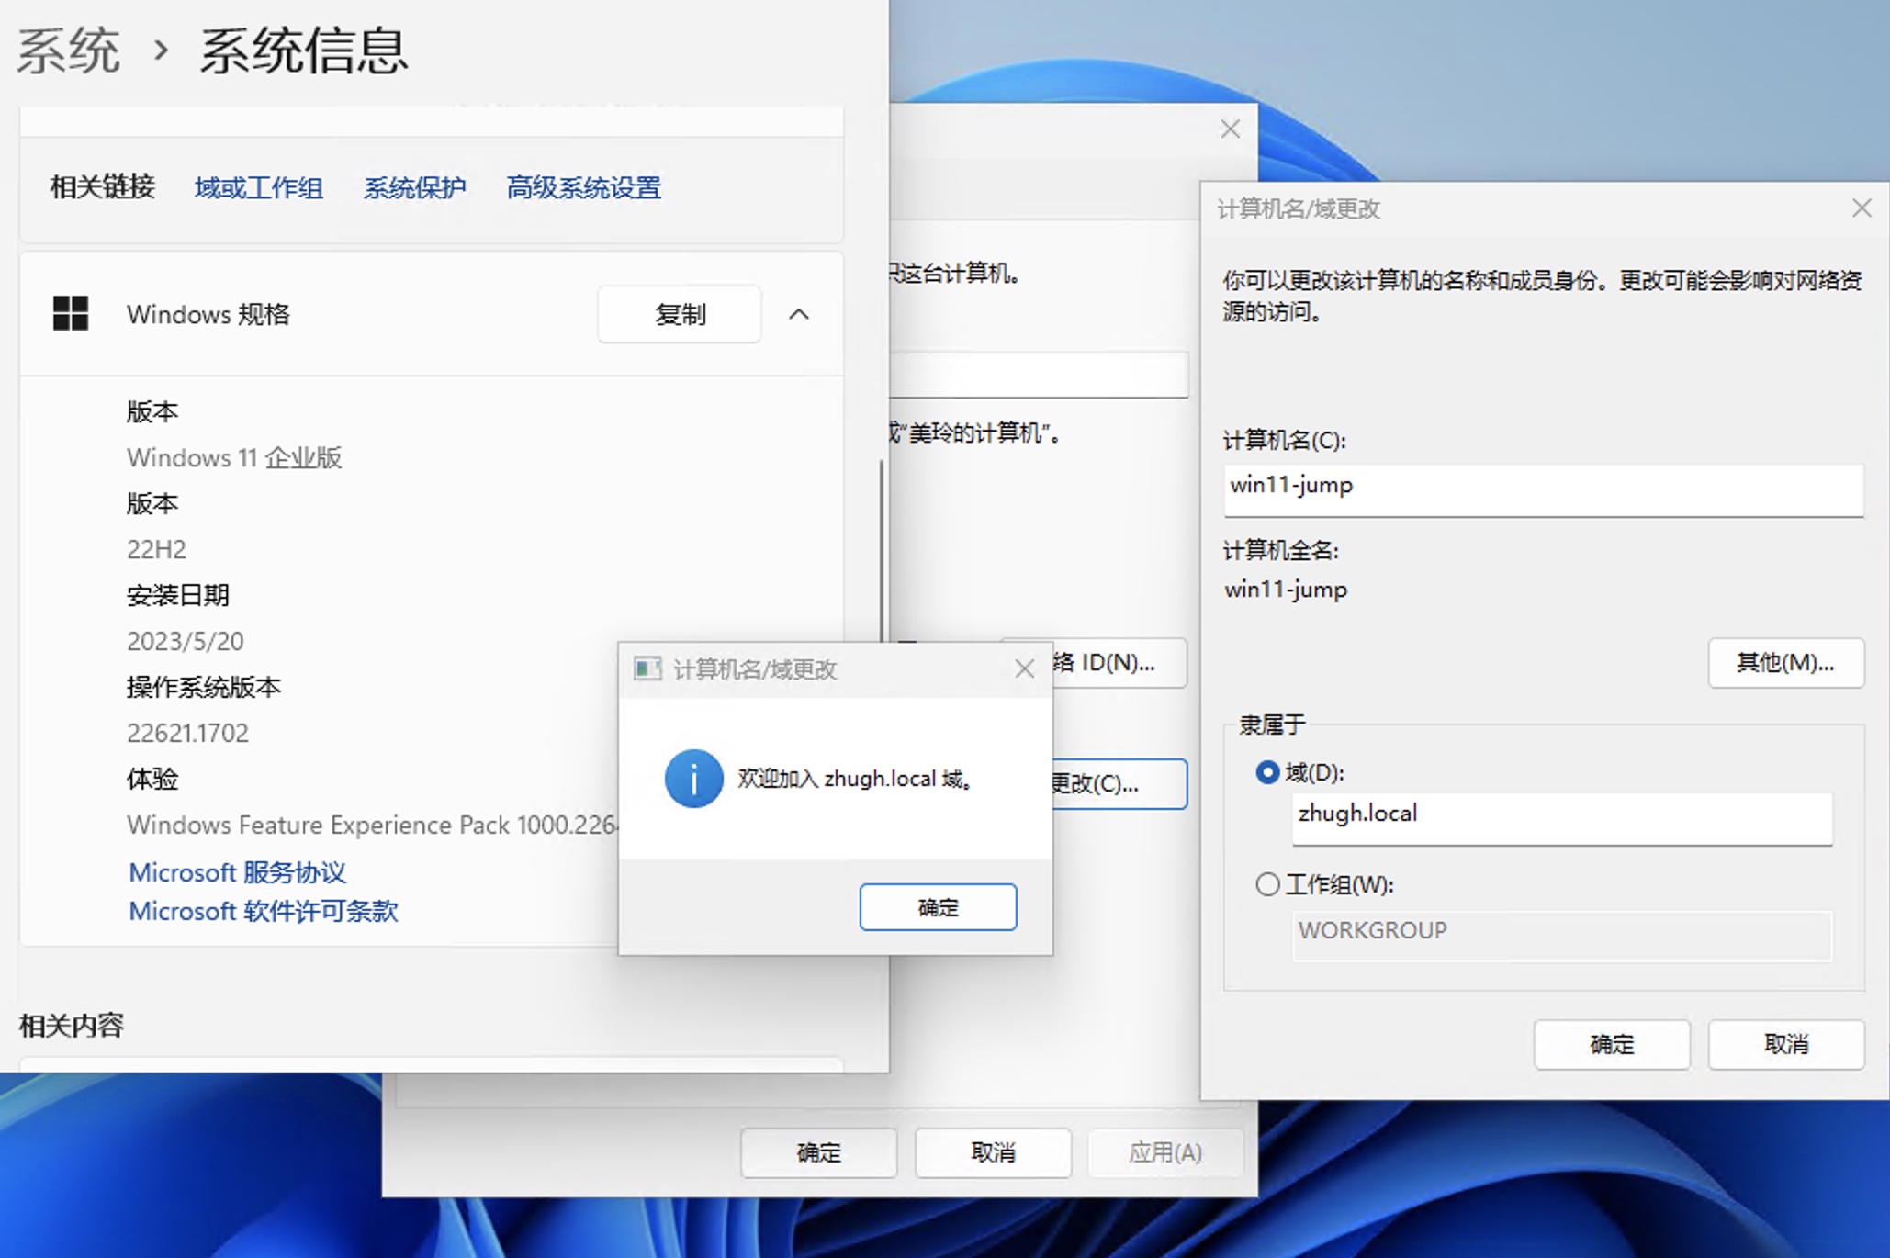Image resolution: width=1890 pixels, height=1258 pixels.
Task: Click 取消 in the 计算机名/域更改 dialog
Action: tap(1786, 1044)
